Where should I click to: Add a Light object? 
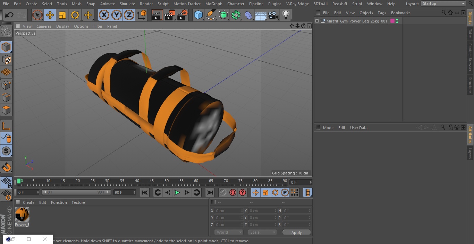(286, 15)
